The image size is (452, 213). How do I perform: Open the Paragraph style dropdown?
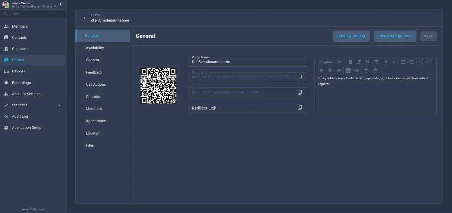[x=329, y=62]
